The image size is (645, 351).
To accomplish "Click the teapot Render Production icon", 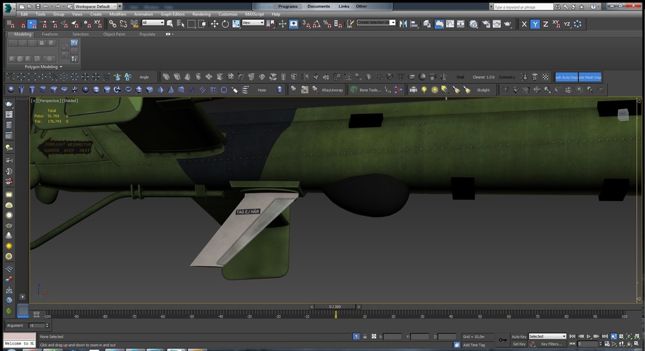I will (x=507, y=24).
